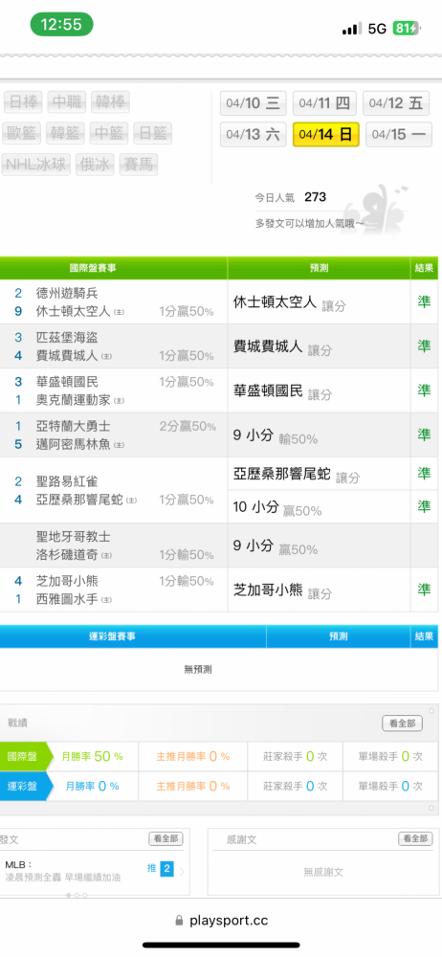Open the MLB 凌晨預測全轟 post
442x957 pixels.
[x=63, y=872]
